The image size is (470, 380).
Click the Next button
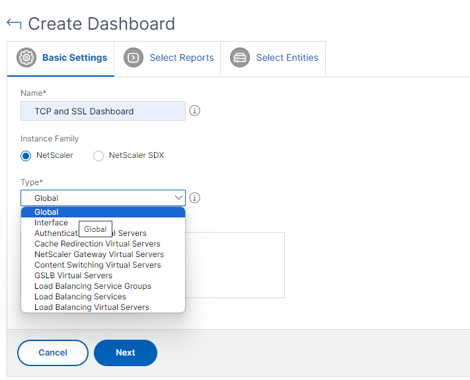126,353
